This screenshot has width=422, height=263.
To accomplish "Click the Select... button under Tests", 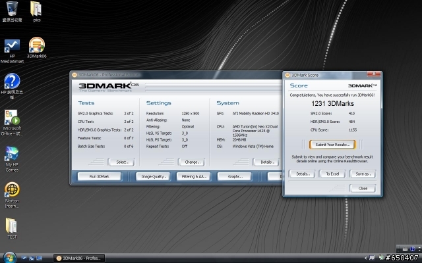I will pos(121,162).
